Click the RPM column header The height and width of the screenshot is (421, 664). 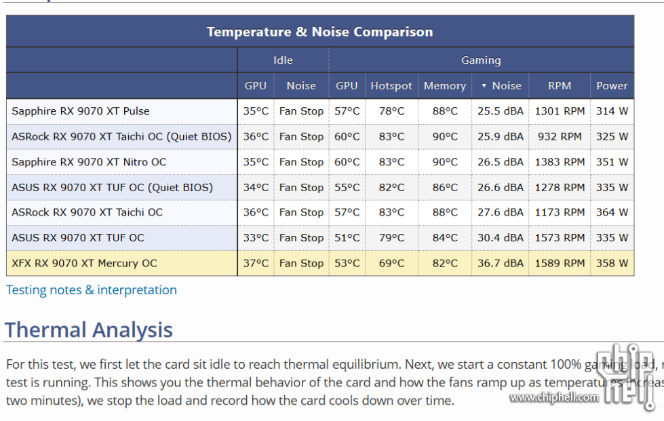click(x=560, y=86)
